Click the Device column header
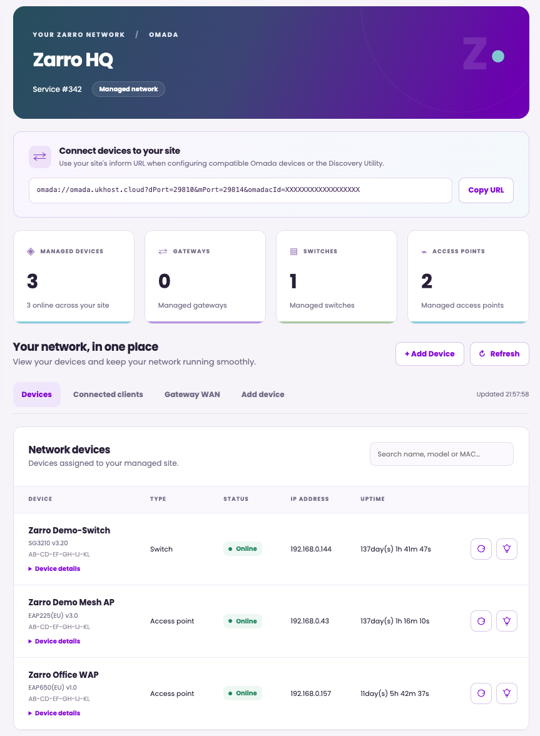 tap(41, 499)
